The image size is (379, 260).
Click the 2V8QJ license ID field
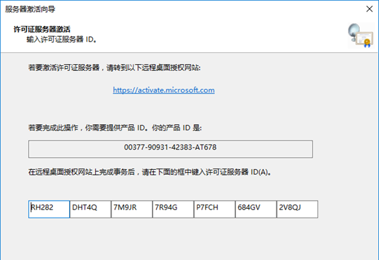(x=297, y=209)
